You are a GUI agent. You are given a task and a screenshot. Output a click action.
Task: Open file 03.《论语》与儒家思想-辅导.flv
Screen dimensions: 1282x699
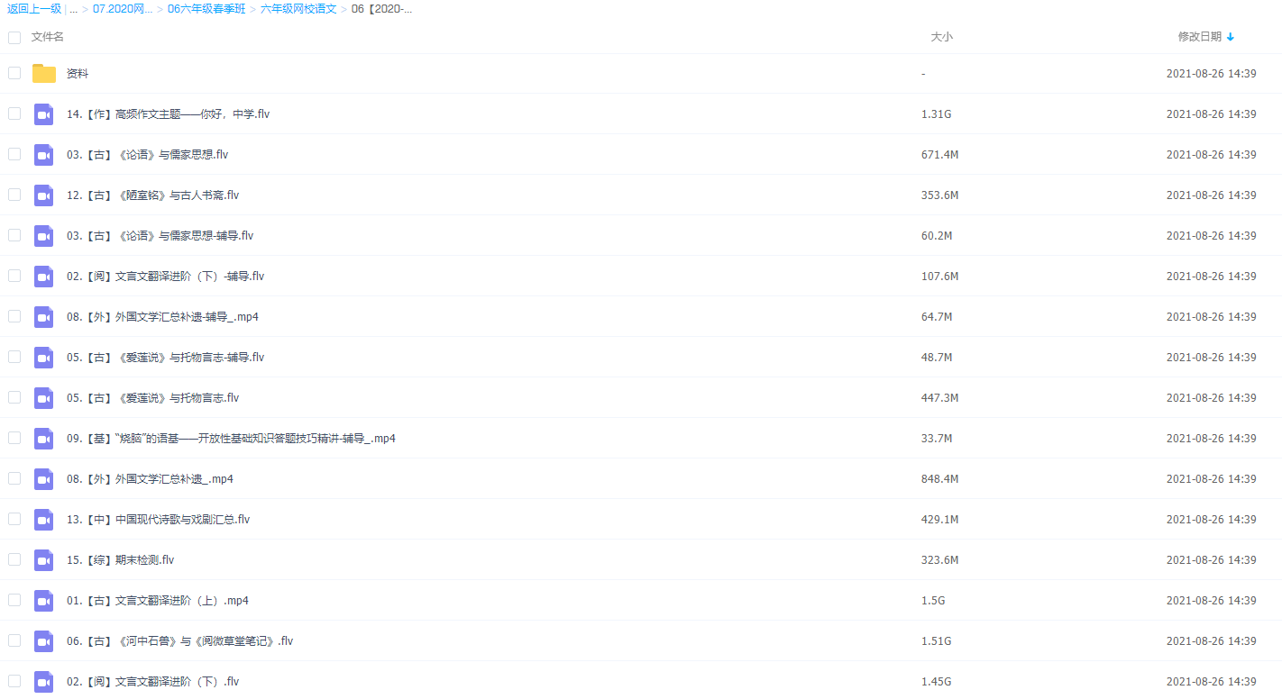tap(160, 236)
